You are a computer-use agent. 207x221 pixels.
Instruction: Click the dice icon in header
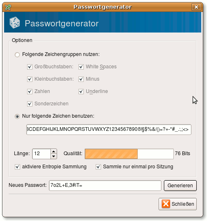pos(14,23)
